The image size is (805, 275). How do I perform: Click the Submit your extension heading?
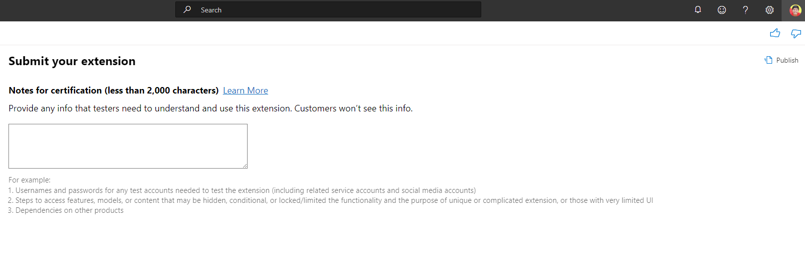click(72, 61)
